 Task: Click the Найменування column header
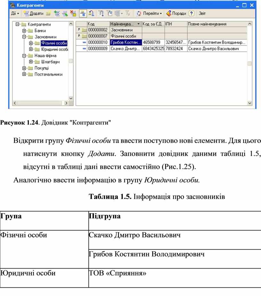[x=126, y=24]
